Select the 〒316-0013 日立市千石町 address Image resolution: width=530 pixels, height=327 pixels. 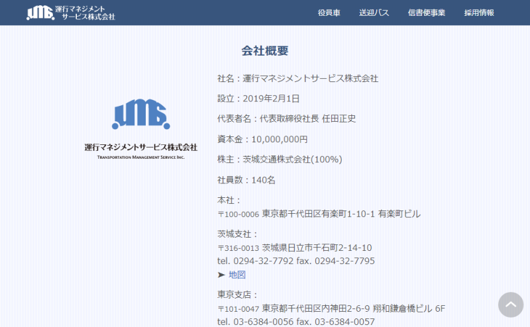click(295, 248)
